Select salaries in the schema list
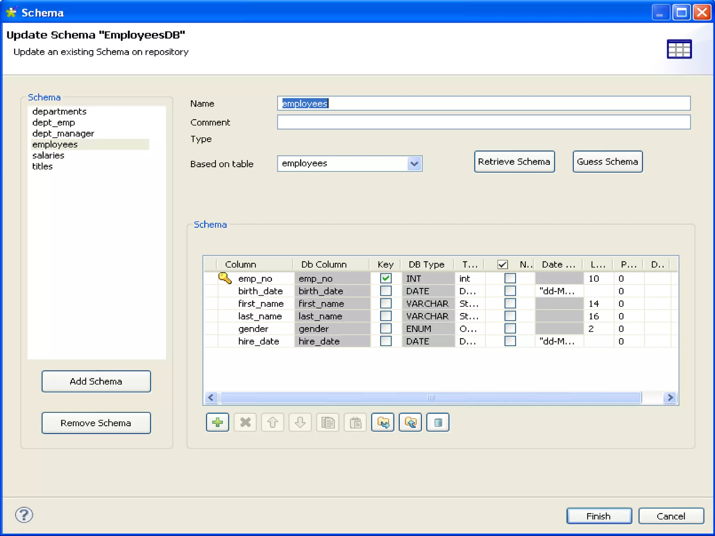 tap(48, 156)
